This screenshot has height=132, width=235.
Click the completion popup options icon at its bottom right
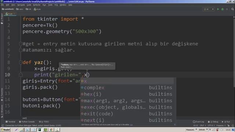pos(175,125)
